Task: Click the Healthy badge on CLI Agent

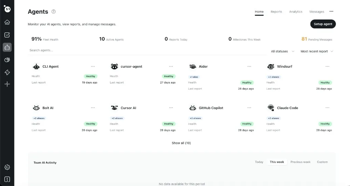Action: (x=90, y=76)
